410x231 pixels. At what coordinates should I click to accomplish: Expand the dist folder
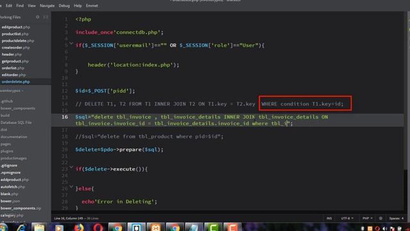click(4, 130)
